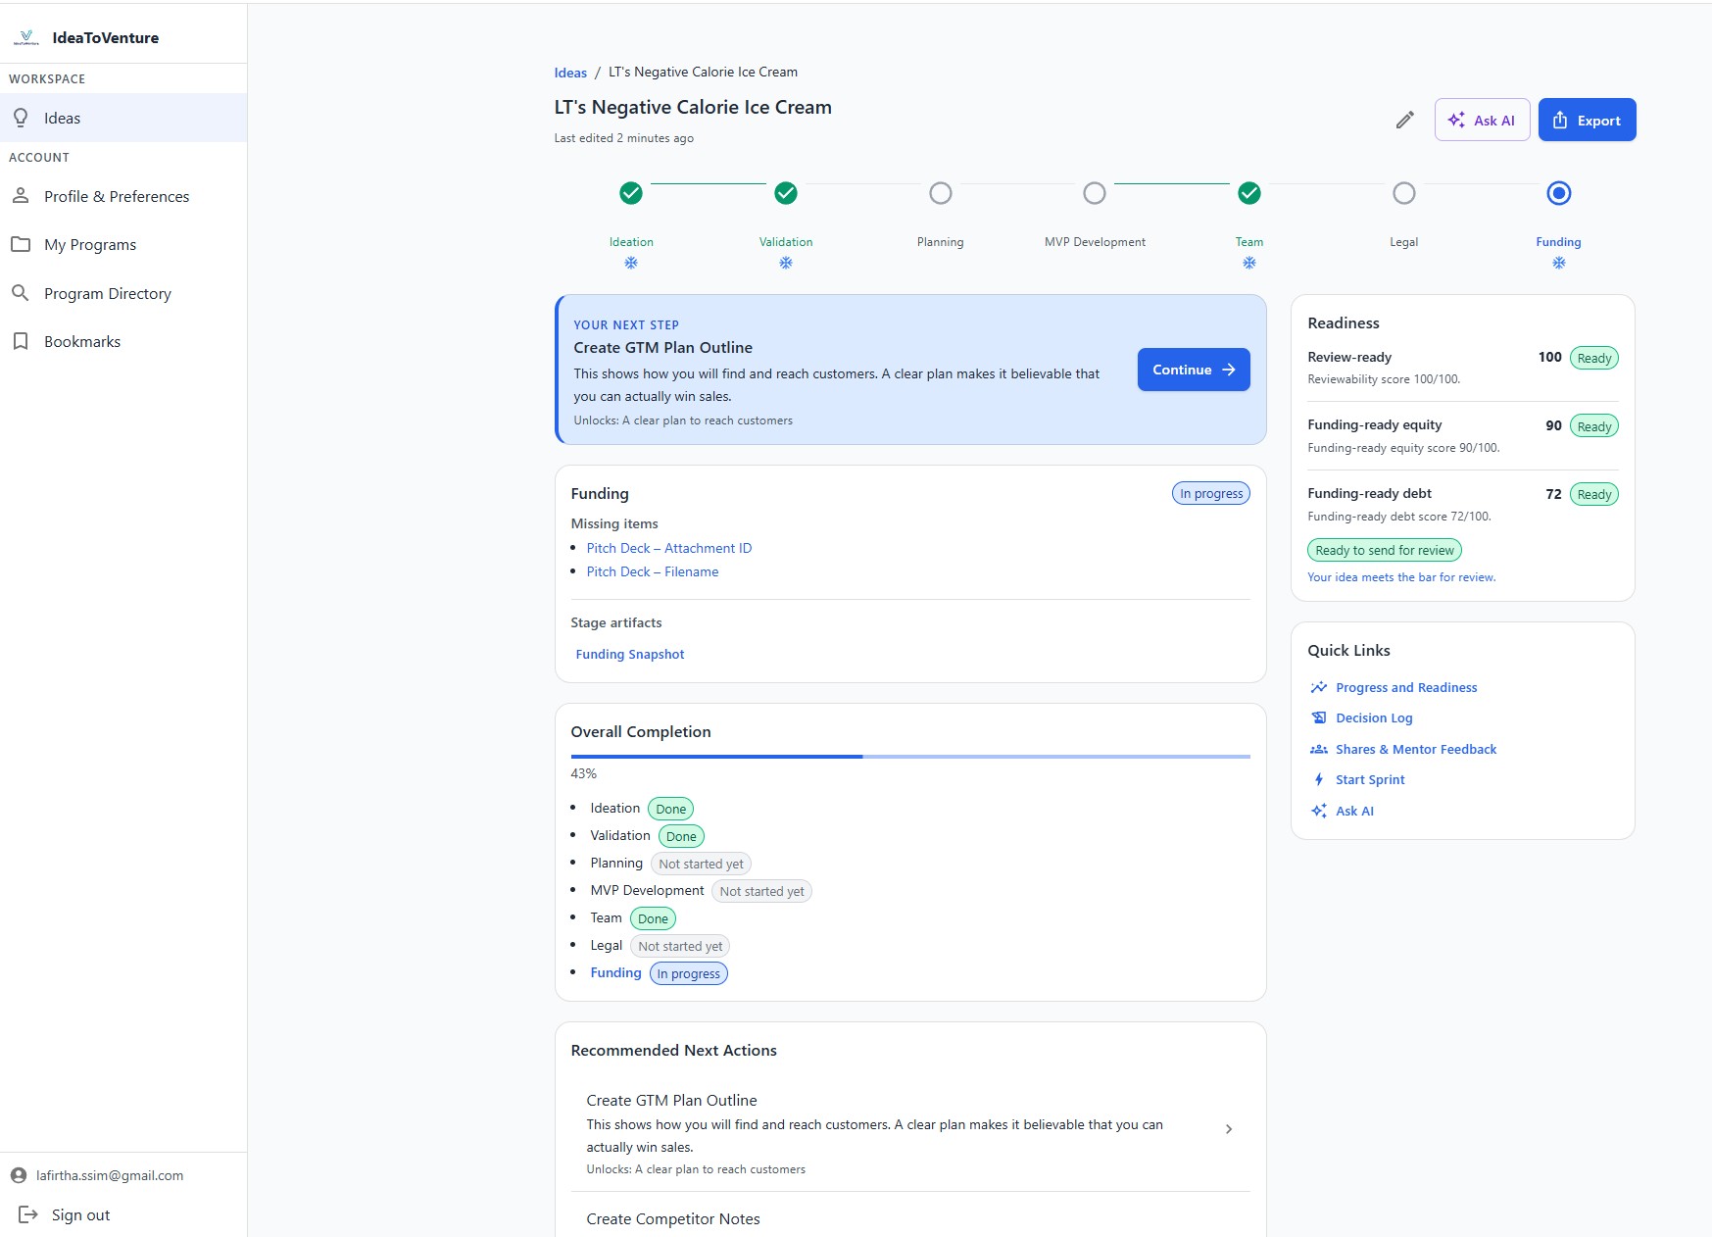Open Bookmarks in the sidebar

(123, 341)
